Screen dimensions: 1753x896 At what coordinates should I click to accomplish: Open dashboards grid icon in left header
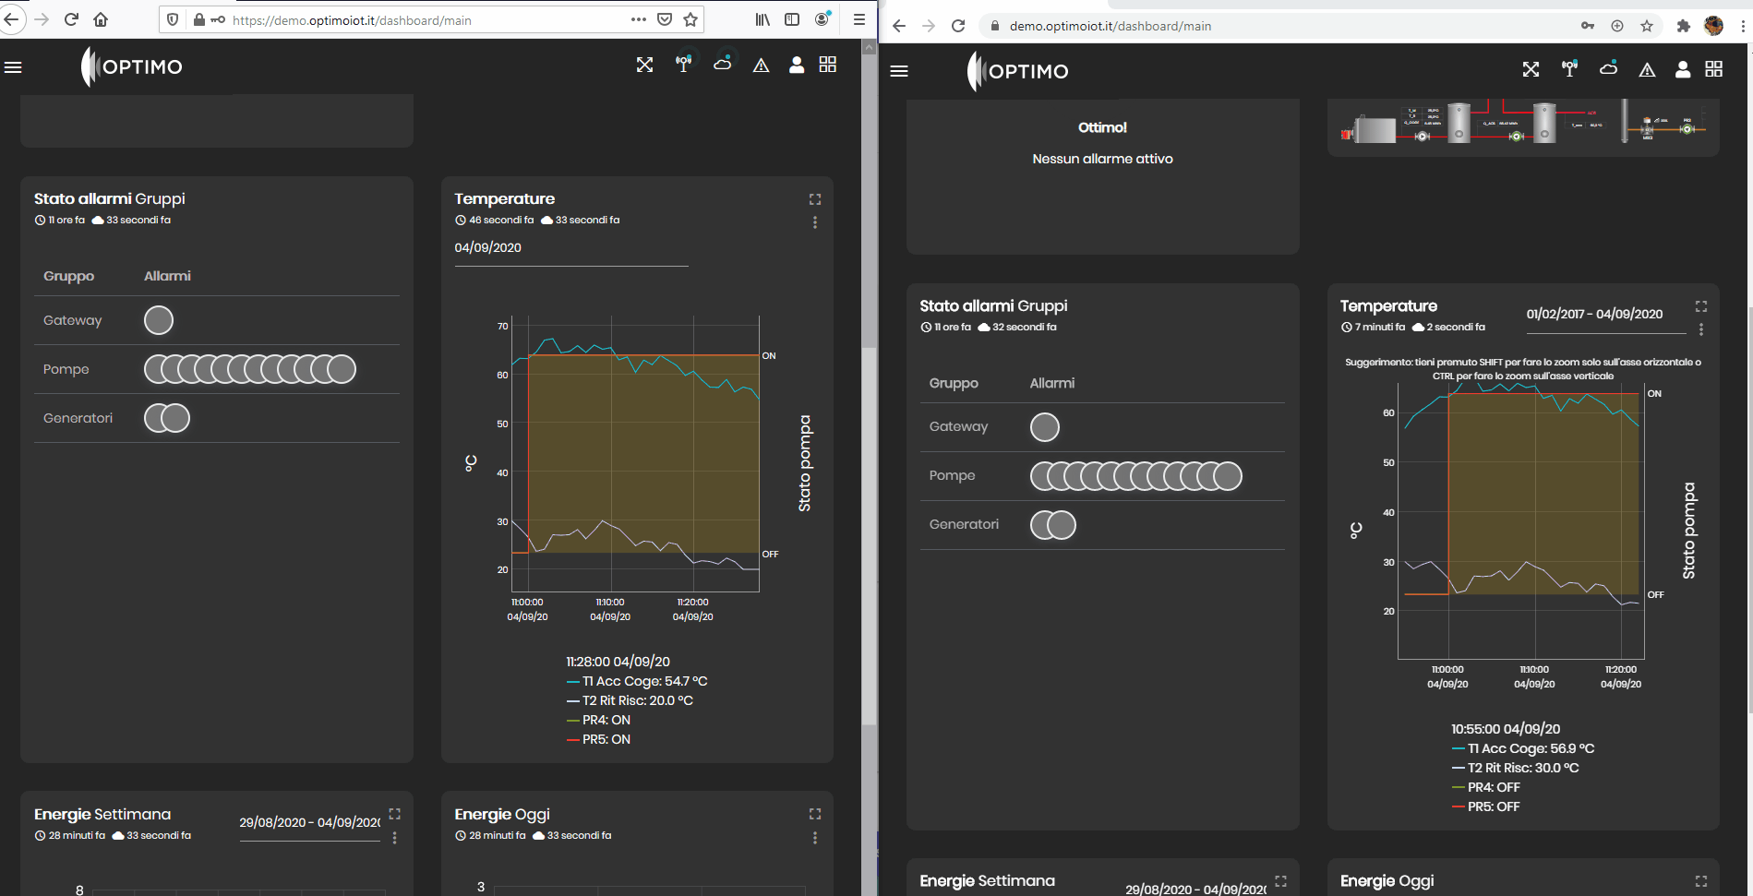(828, 65)
